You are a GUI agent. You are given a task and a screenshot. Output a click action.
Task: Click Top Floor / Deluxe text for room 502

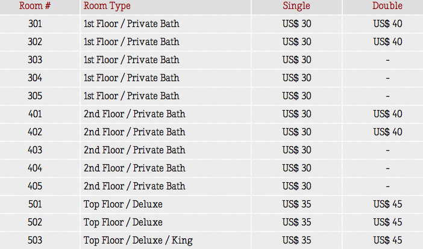123,223
